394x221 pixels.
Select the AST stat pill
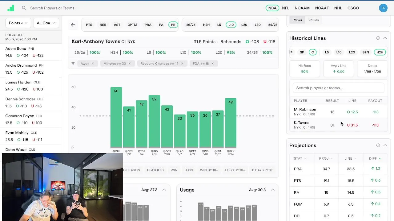(117, 25)
